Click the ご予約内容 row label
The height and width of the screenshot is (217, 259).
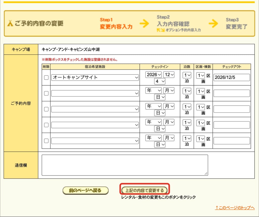point(21,103)
